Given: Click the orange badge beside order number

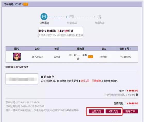Looking at the screenshot, I should point(26,4).
